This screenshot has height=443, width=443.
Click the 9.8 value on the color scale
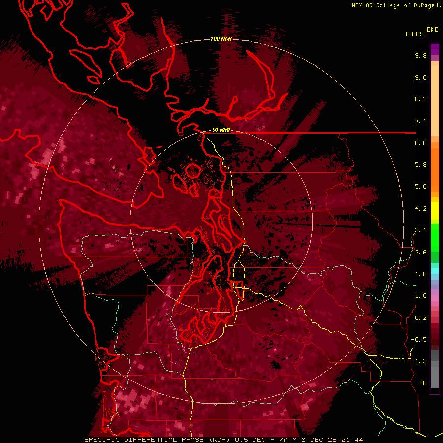click(421, 56)
